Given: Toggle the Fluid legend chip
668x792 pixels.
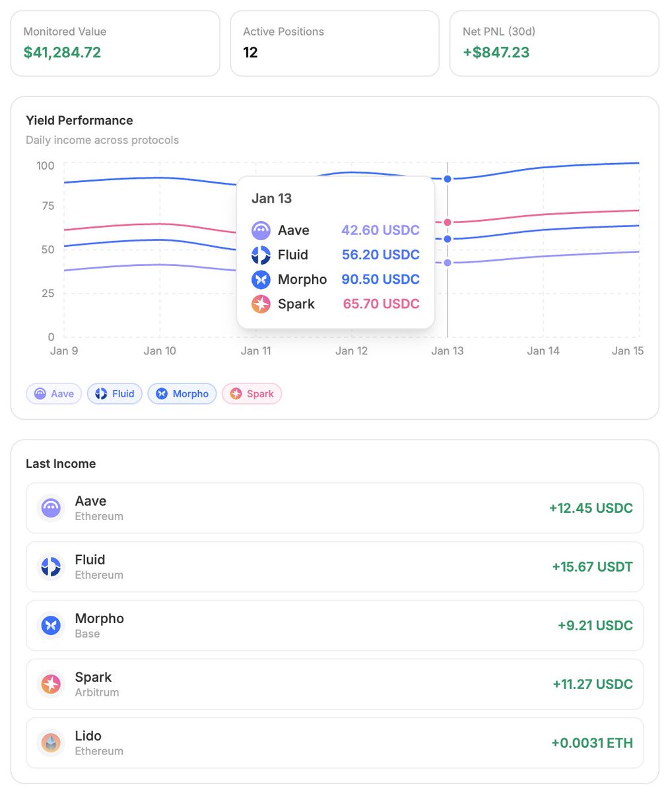Looking at the screenshot, I should coord(115,394).
